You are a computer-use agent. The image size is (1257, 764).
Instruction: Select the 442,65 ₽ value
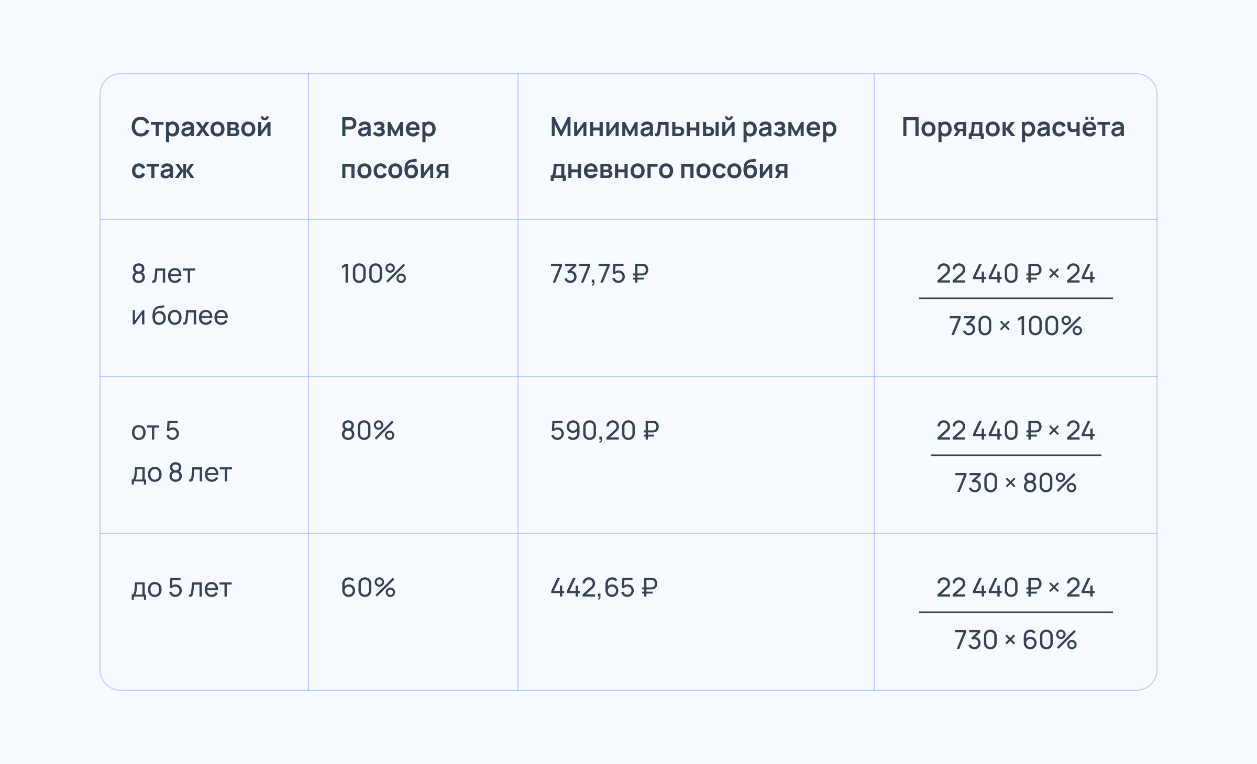(x=604, y=588)
